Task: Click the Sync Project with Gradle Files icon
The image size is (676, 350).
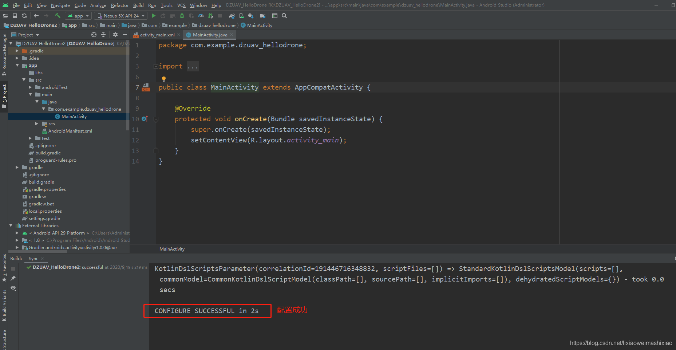Action: click(232, 16)
